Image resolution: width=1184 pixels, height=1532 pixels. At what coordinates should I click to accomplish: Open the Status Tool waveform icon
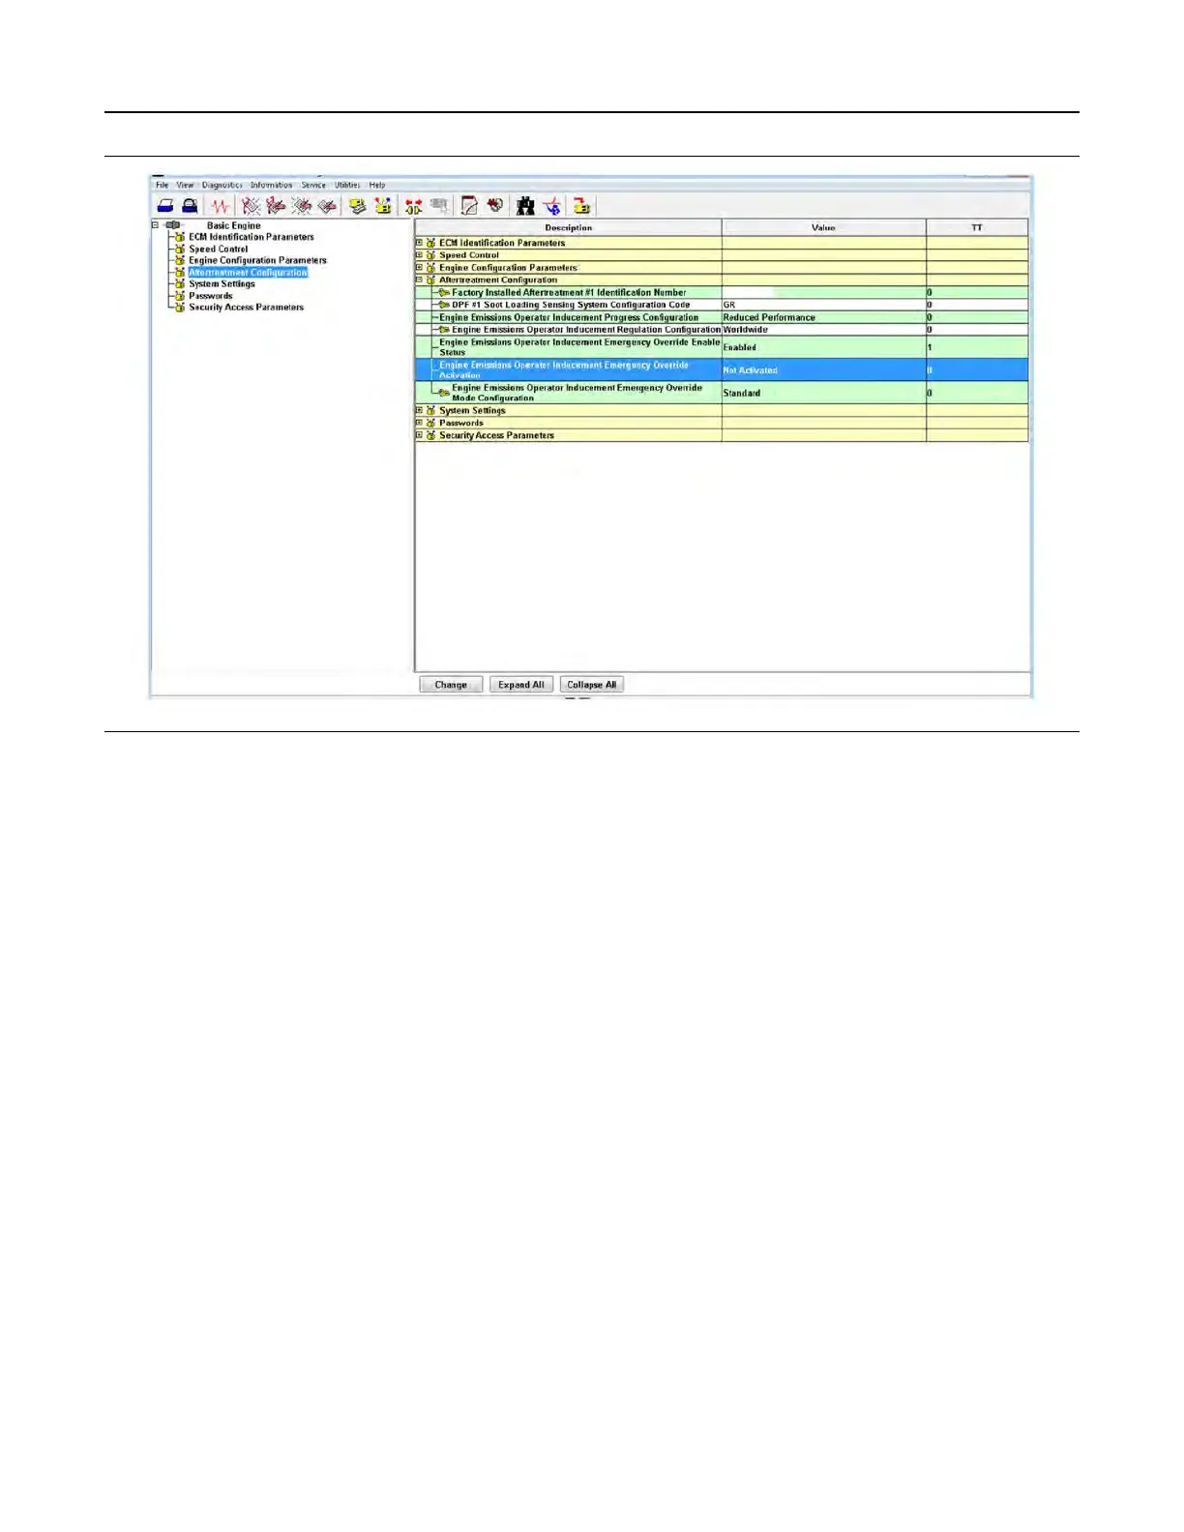point(222,206)
